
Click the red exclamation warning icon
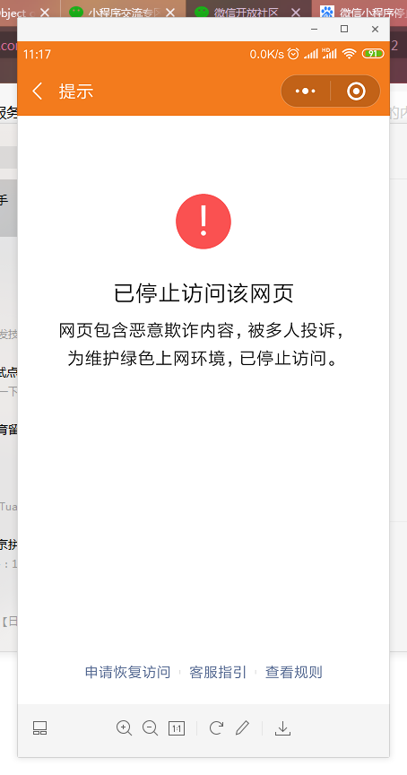(203, 222)
